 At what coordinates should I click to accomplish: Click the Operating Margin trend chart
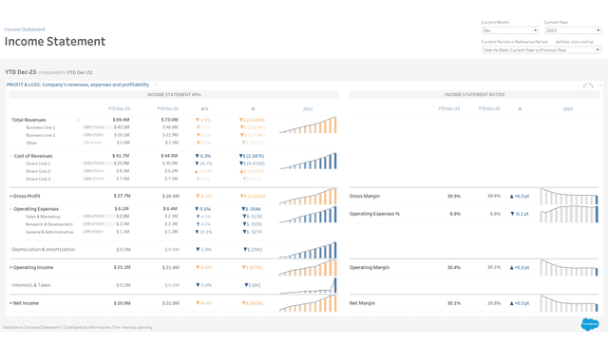569,268
